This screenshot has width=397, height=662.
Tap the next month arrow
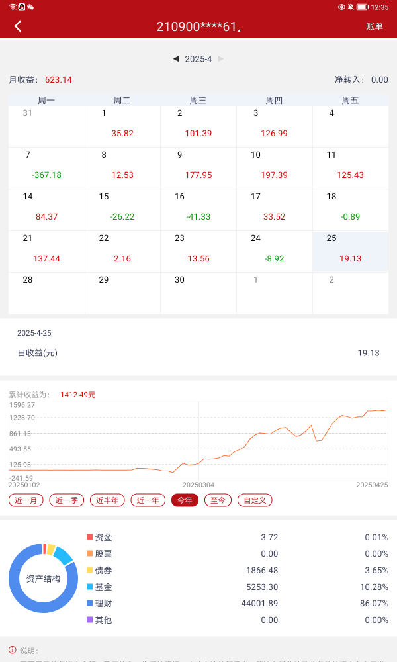(x=221, y=59)
